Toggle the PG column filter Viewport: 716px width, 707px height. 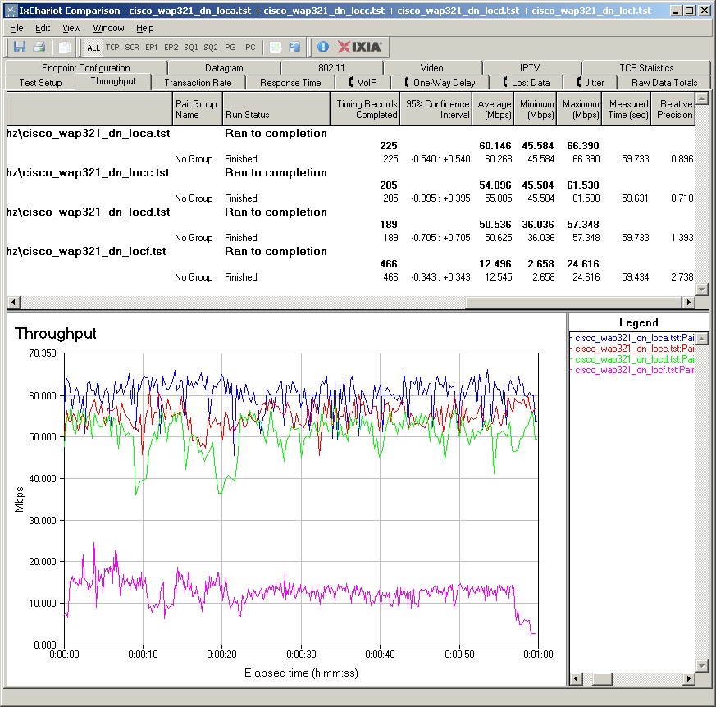tap(230, 47)
